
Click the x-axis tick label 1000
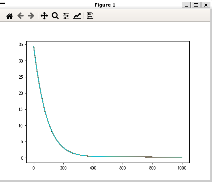[182, 168]
